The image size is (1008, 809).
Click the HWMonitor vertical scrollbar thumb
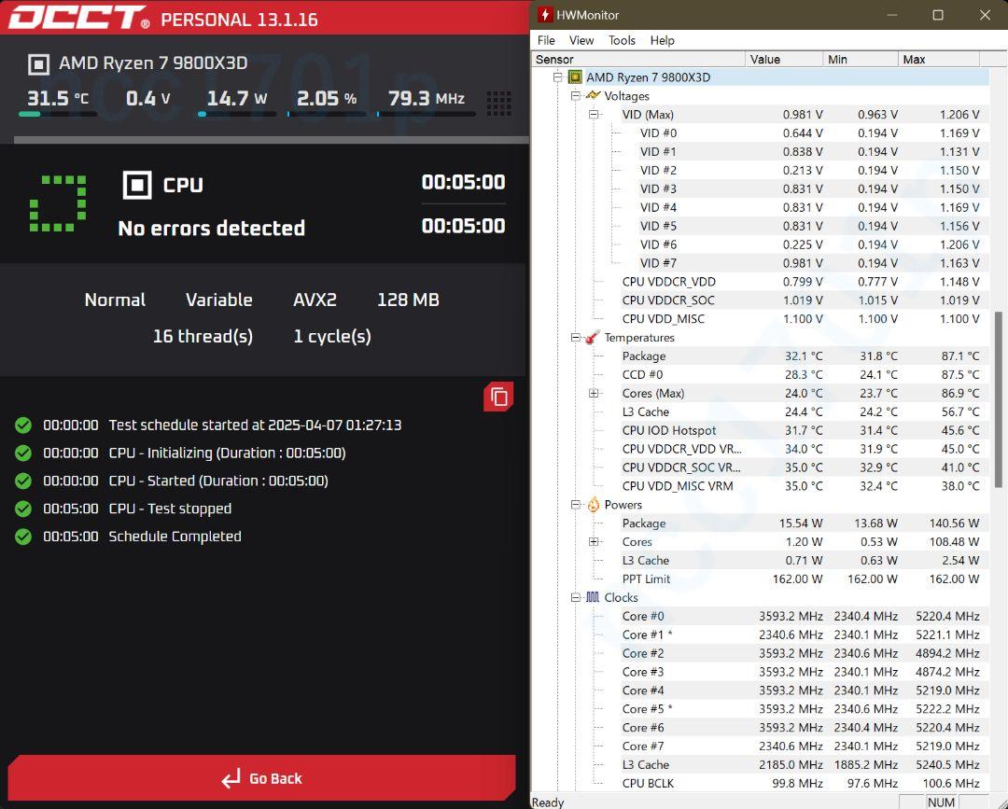pyautogui.click(x=999, y=399)
